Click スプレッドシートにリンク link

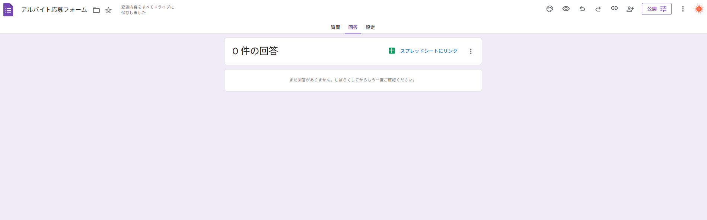(x=429, y=51)
